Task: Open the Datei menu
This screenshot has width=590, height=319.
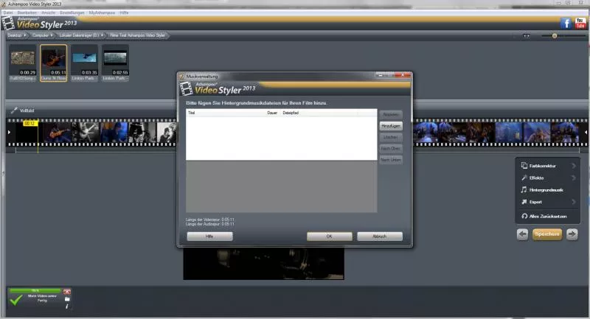Action: coord(8,13)
